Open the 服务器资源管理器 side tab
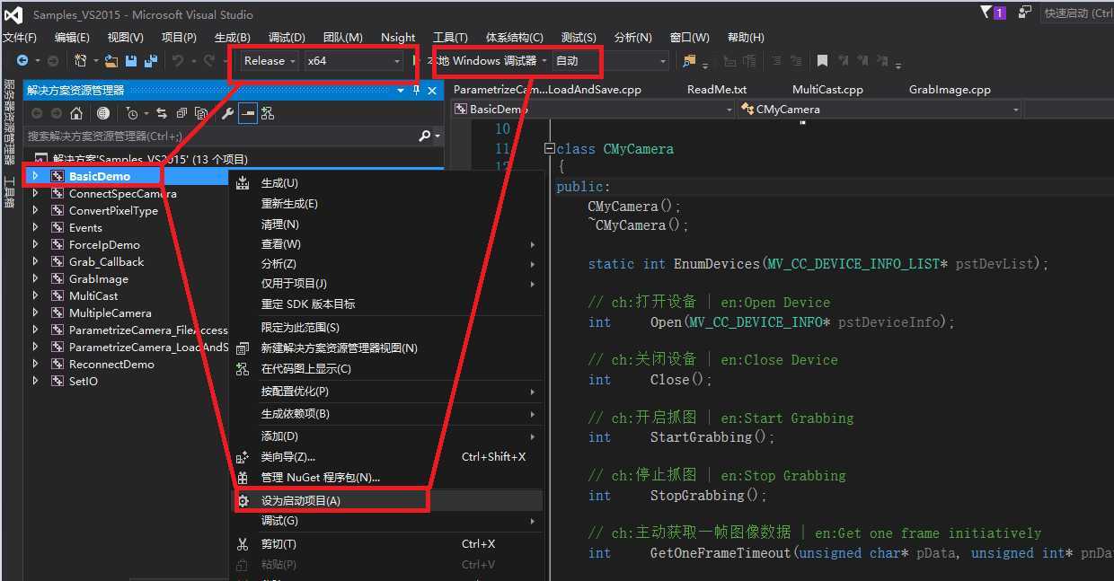This screenshot has height=581, width=1114. (9, 122)
